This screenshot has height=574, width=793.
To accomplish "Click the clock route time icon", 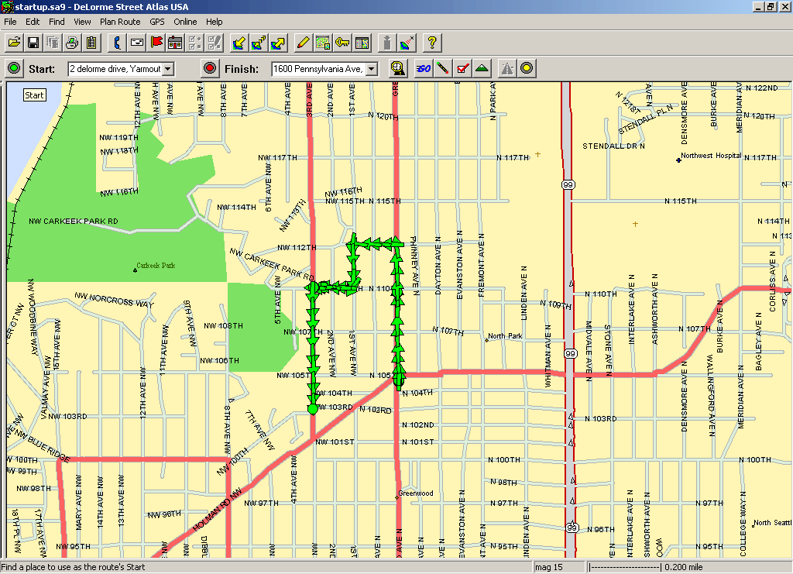I will [x=399, y=68].
